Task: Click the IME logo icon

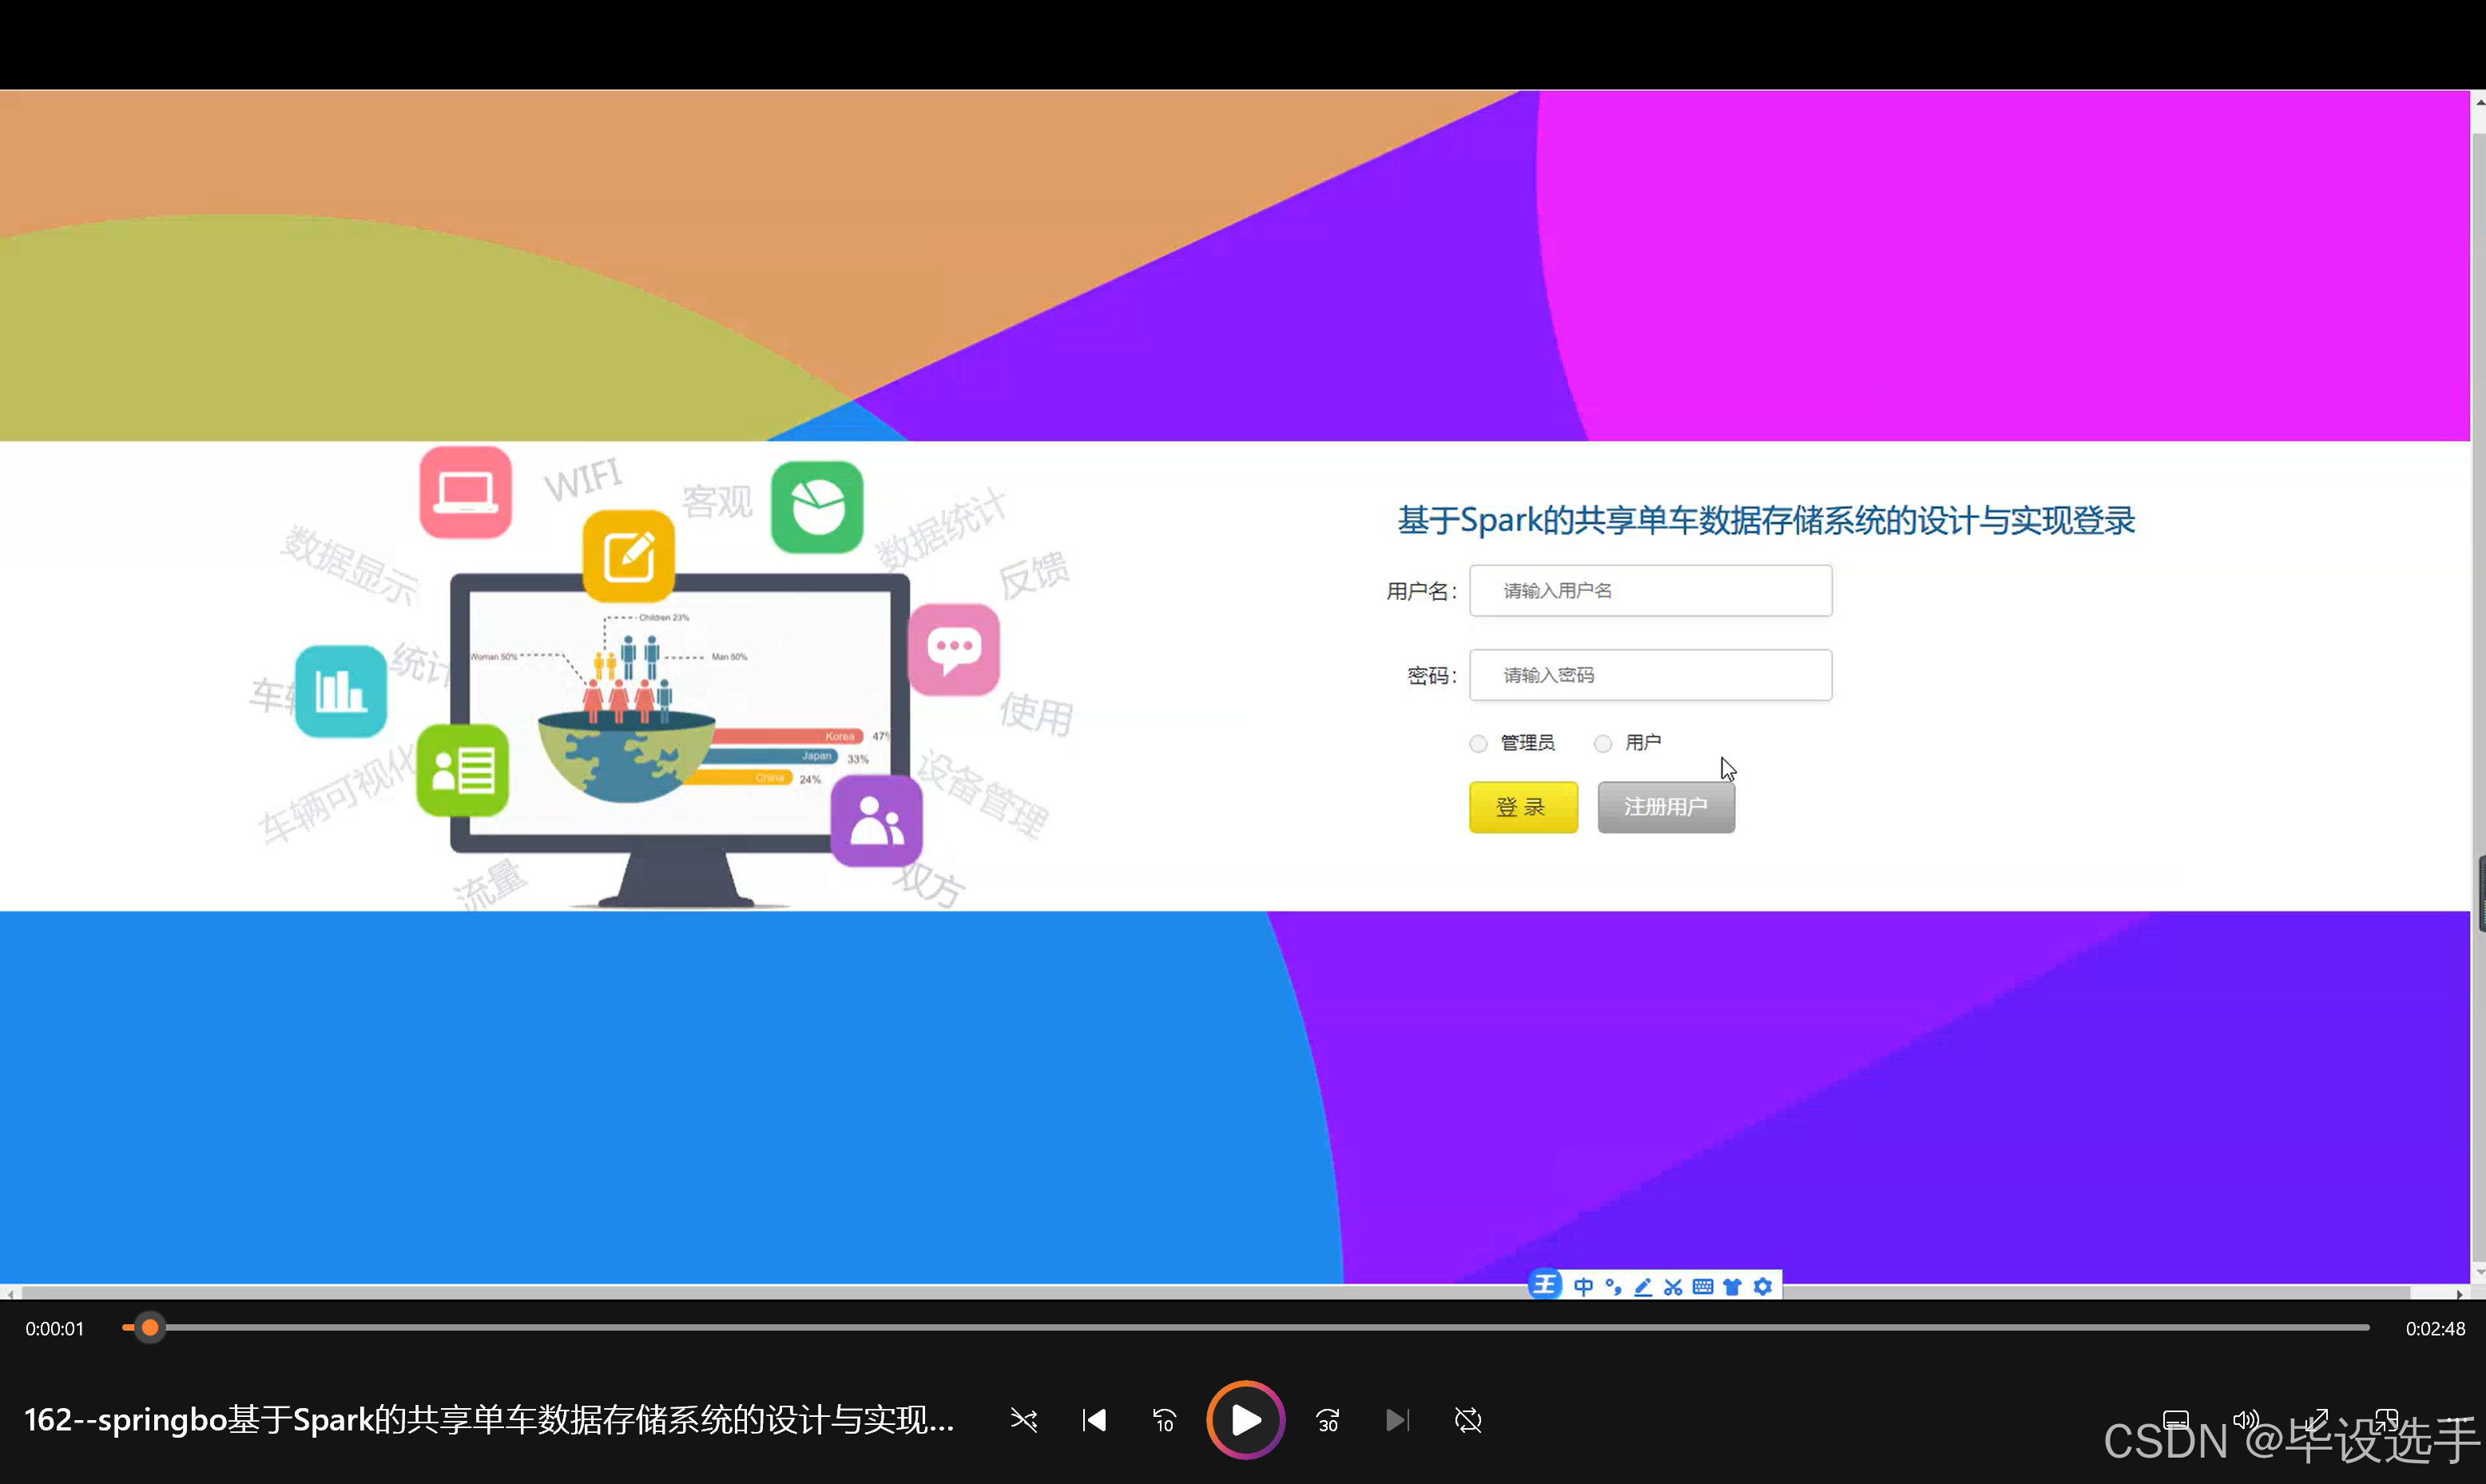Action: (1545, 1285)
